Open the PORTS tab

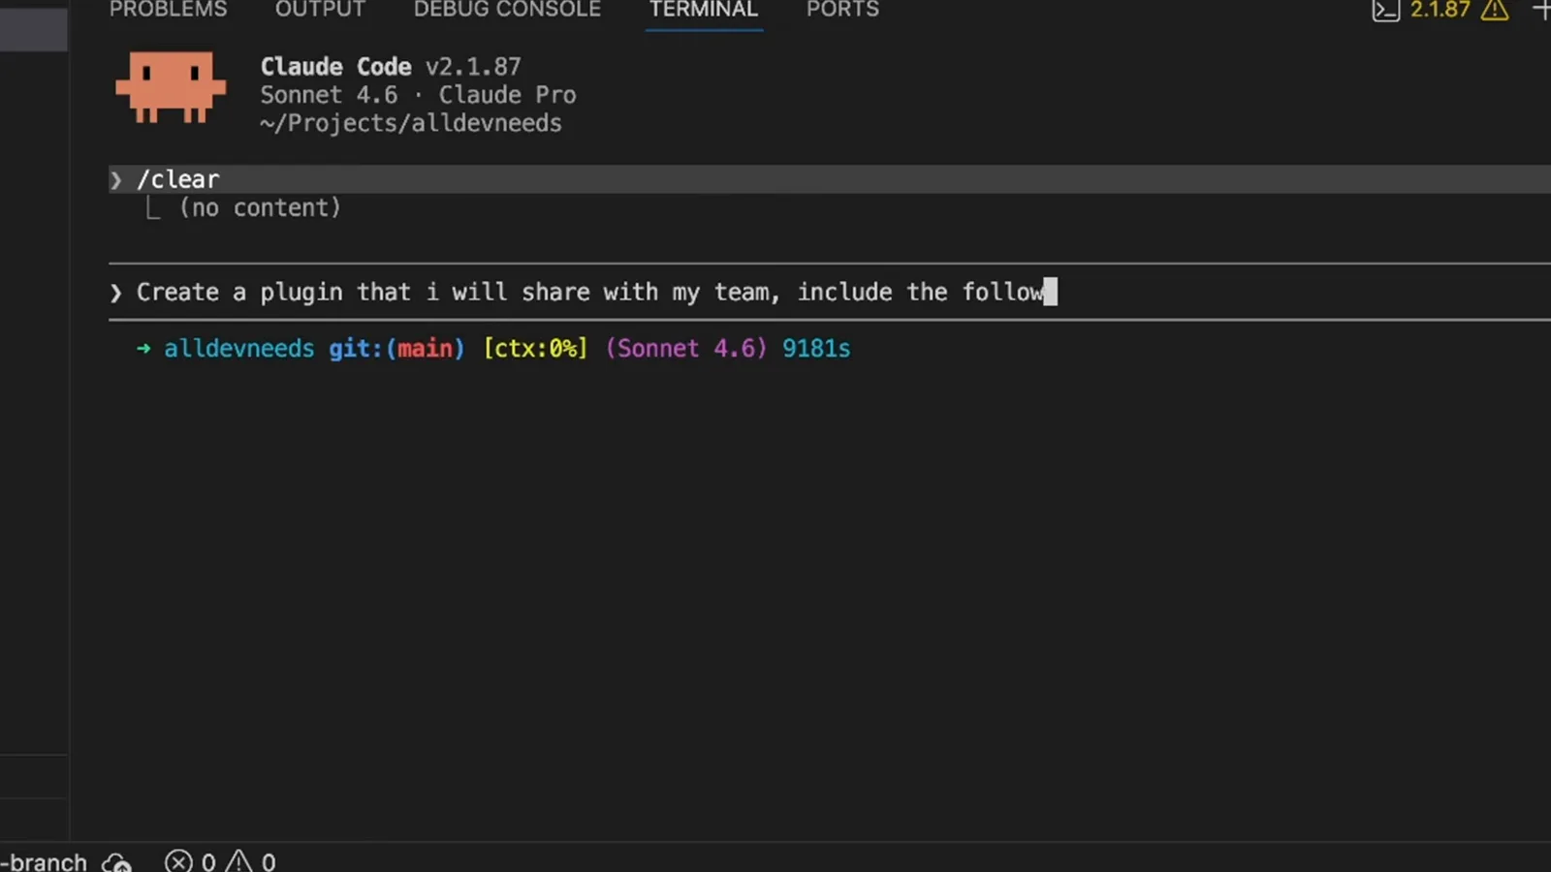[x=842, y=10]
